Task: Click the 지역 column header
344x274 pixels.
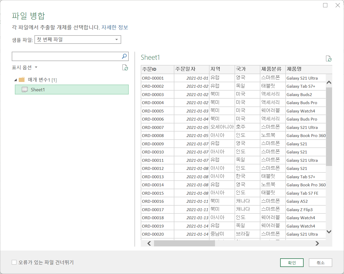Action: click(x=222, y=69)
